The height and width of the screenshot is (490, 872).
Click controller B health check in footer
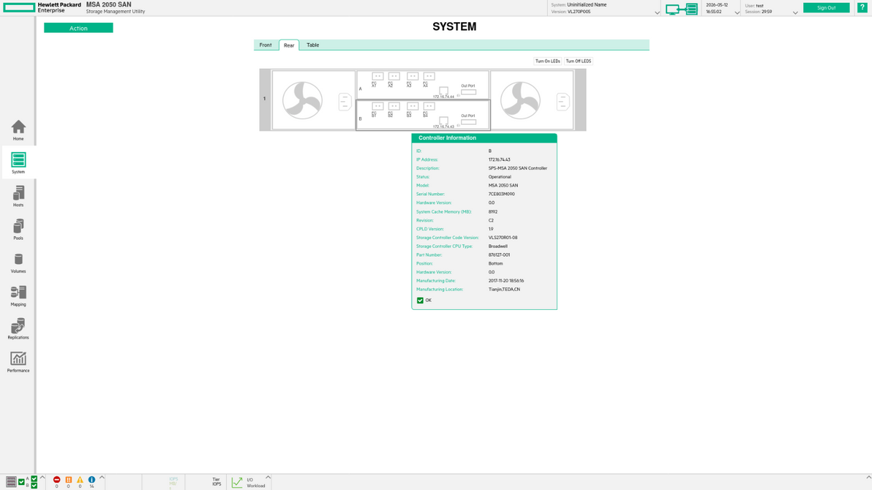[34, 486]
